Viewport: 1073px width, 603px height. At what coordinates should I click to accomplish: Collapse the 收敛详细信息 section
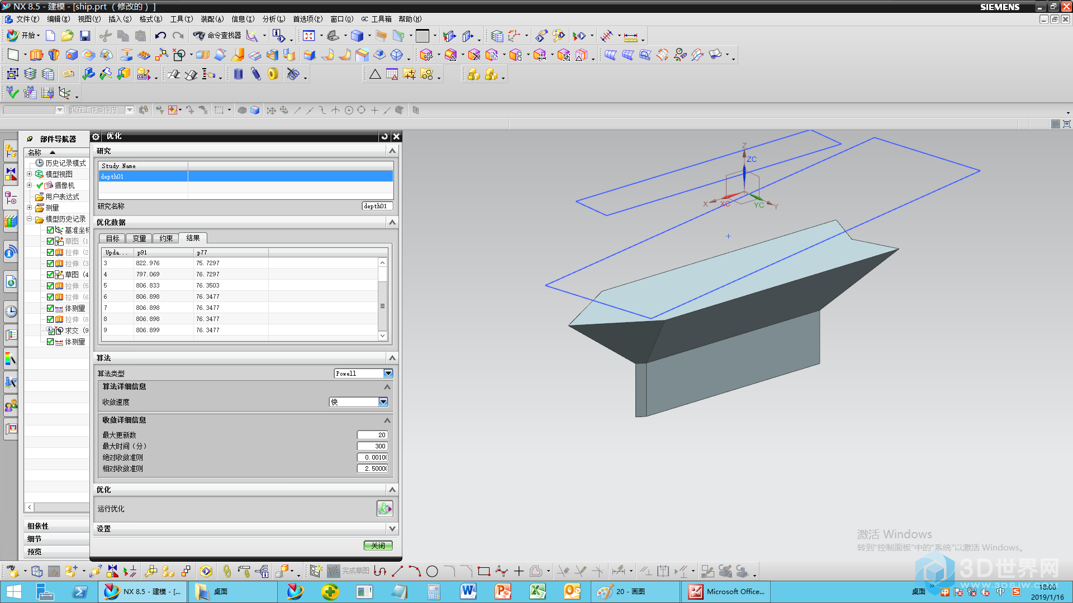(387, 420)
